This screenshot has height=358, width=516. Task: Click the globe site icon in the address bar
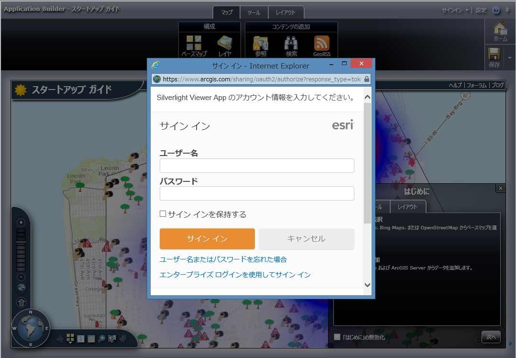click(x=157, y=79)
